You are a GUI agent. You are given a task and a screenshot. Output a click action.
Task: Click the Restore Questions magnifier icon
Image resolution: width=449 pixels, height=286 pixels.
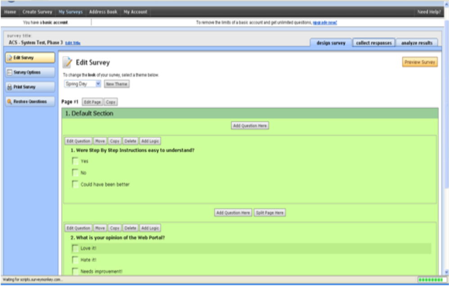click(x=10, y=102)
